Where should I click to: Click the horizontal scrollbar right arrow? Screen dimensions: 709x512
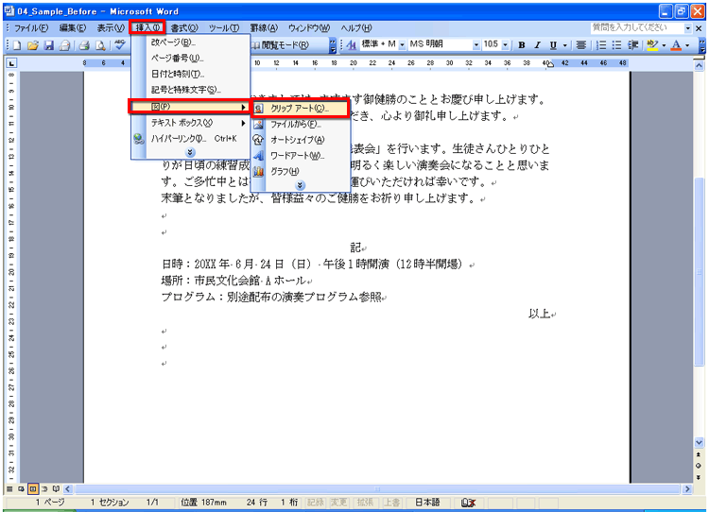coord(687,489)
